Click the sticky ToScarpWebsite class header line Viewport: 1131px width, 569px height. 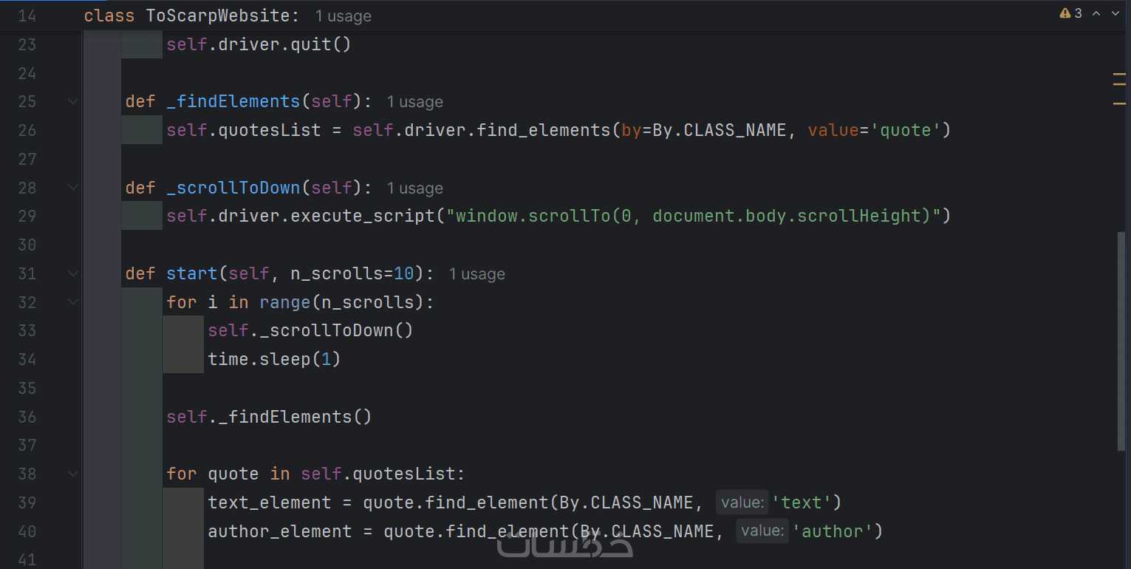[222, 16]
